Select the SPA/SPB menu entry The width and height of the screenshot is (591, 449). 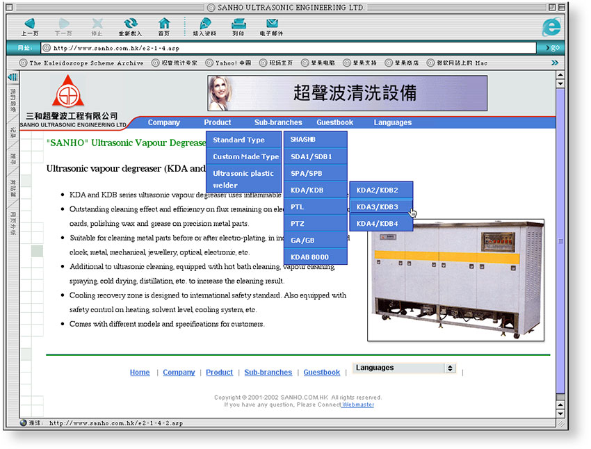coord(316,173)
